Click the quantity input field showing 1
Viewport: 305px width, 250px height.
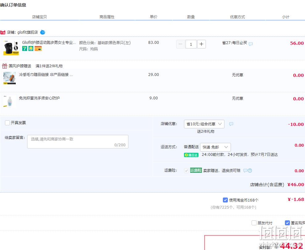pyautogui.click(x=191, y=44)
